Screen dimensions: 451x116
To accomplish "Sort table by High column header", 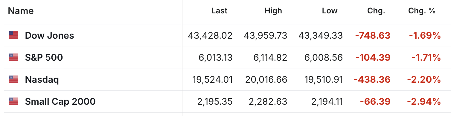I will pos(273,11).
